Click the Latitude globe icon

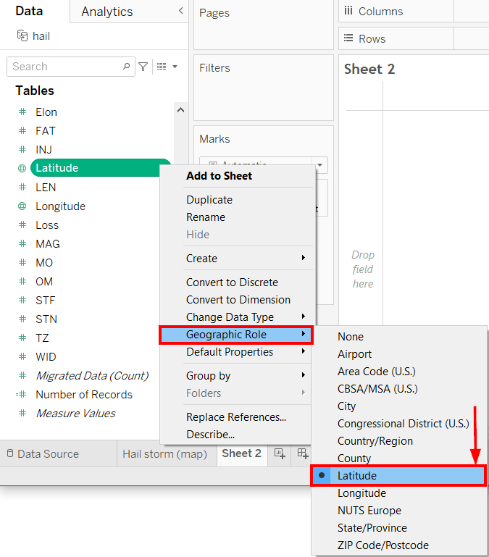point(22,168)
